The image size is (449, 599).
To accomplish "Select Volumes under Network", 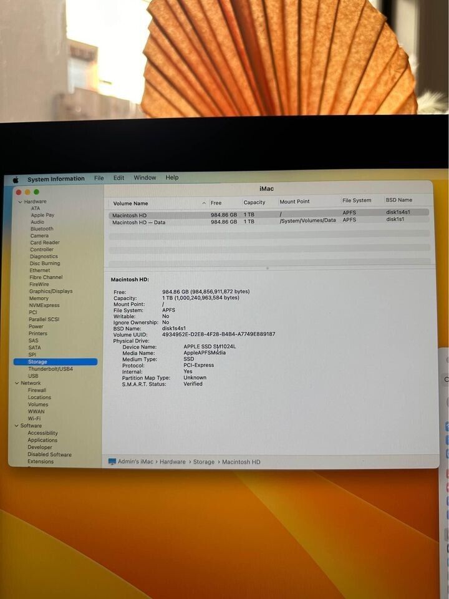I will click(38, 404).
